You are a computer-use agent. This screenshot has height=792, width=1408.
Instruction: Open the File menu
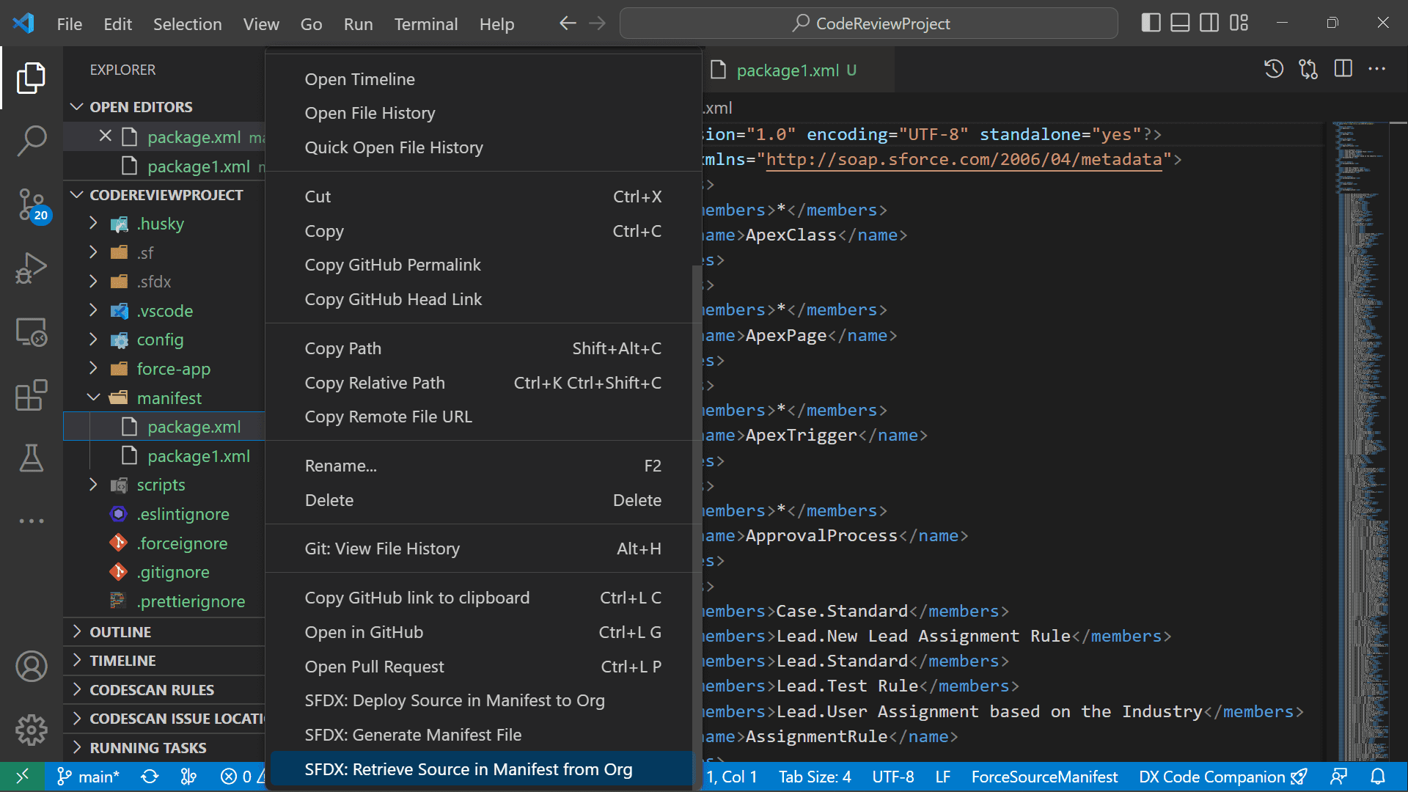click(70, 24)
